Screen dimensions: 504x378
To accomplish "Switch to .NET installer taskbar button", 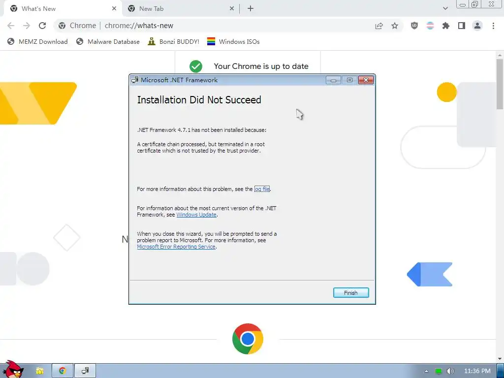I will point(85,371).
